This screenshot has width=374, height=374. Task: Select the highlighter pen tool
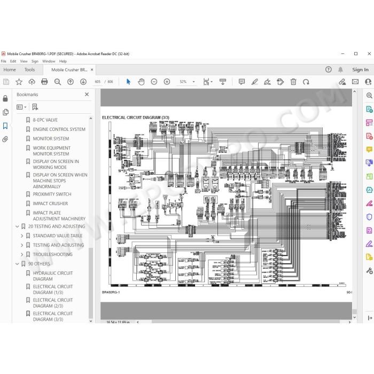[254, 82]
